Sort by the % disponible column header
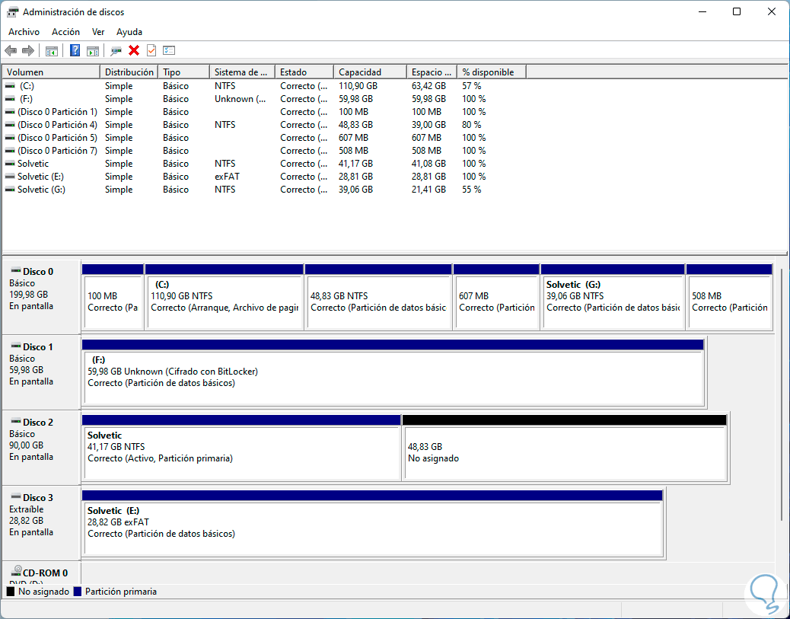The image size is (790, 619). tap(491, 72)
